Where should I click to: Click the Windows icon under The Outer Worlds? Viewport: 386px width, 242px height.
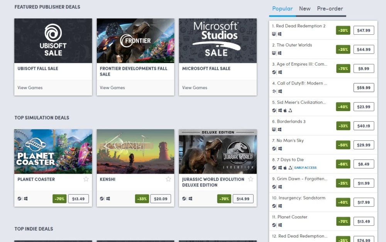[x=279, y=53]
